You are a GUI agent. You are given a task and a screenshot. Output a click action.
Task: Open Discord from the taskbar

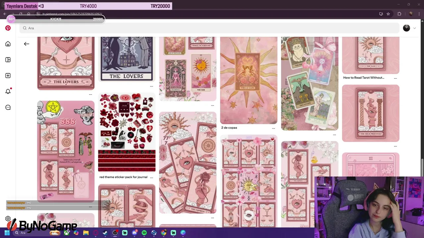134,233
